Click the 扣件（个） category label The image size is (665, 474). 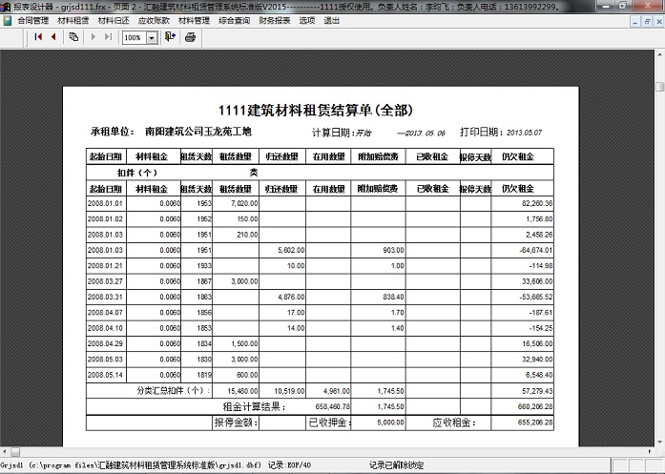[137, 173]
